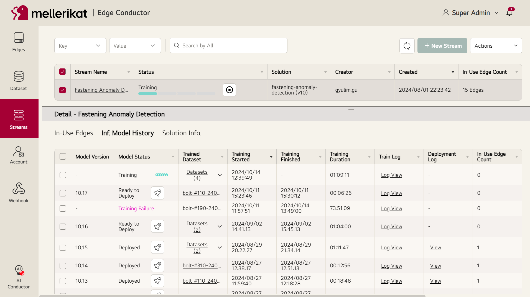The width and height of the screenshot is (530, 297).
Task: Open Log View for model 10.13
Action: (x=391, y=281)
